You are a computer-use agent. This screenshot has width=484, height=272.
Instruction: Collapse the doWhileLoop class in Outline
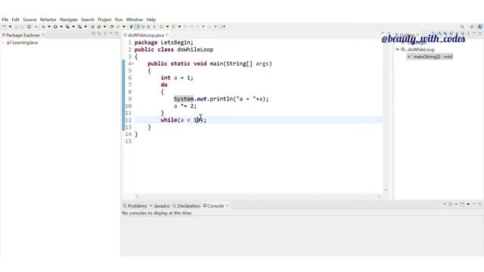398,49
